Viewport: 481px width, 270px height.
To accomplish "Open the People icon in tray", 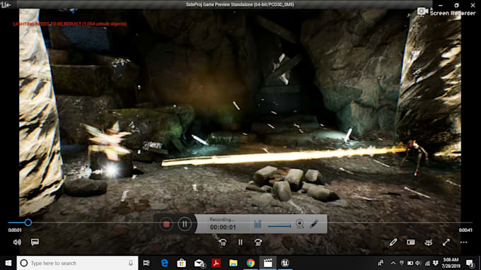I will (381, 263).
